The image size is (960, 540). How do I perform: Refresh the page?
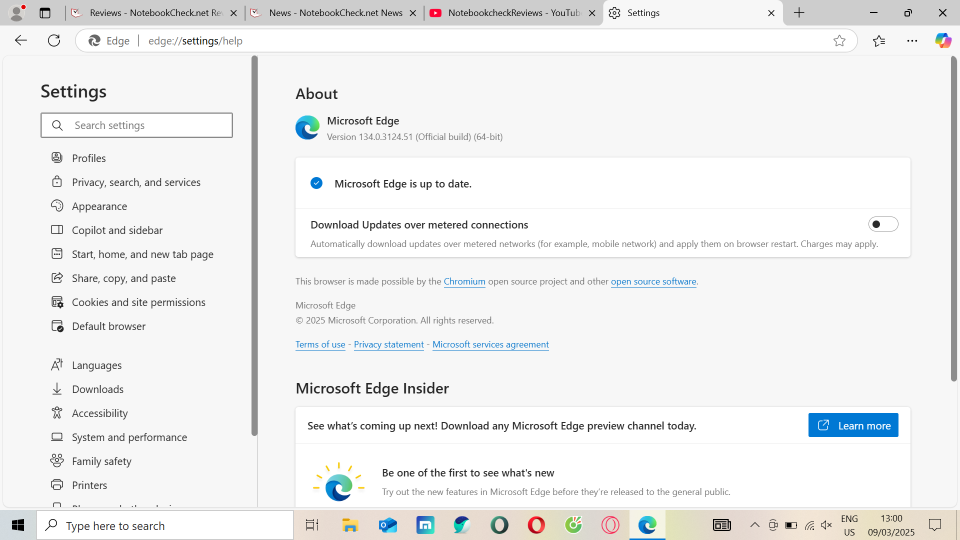(54, 40)
